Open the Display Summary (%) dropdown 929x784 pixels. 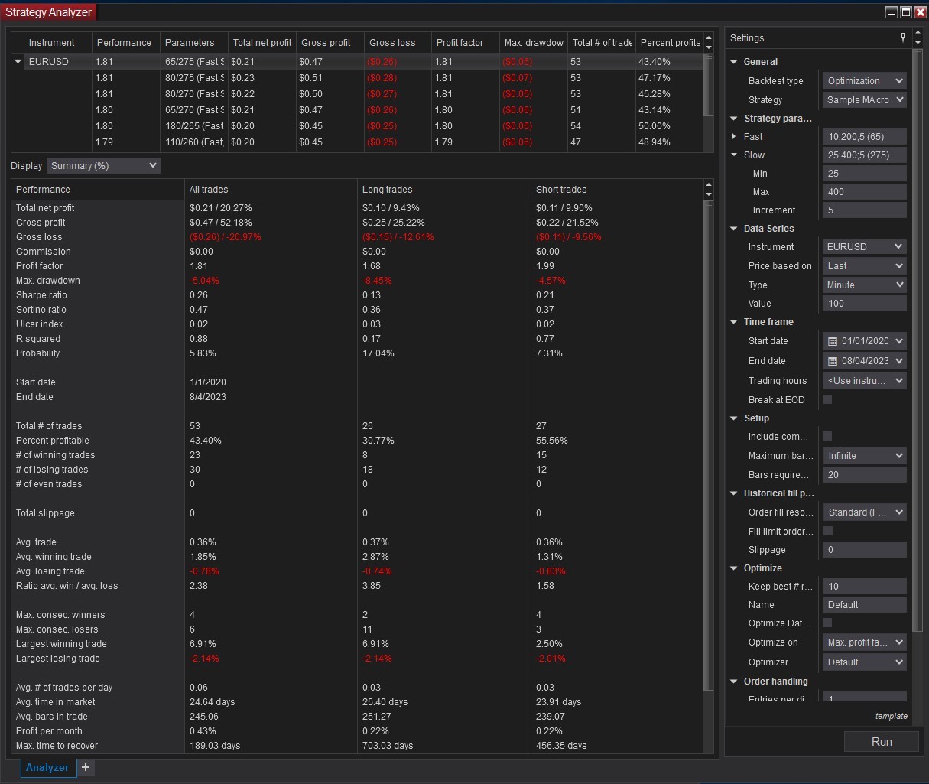click(x=104, y=166)
